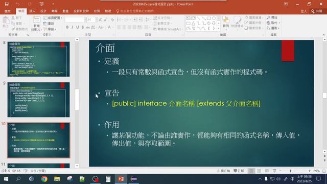
Task: Select slide 9 thumbnail
Action: (x=39, y=100)
